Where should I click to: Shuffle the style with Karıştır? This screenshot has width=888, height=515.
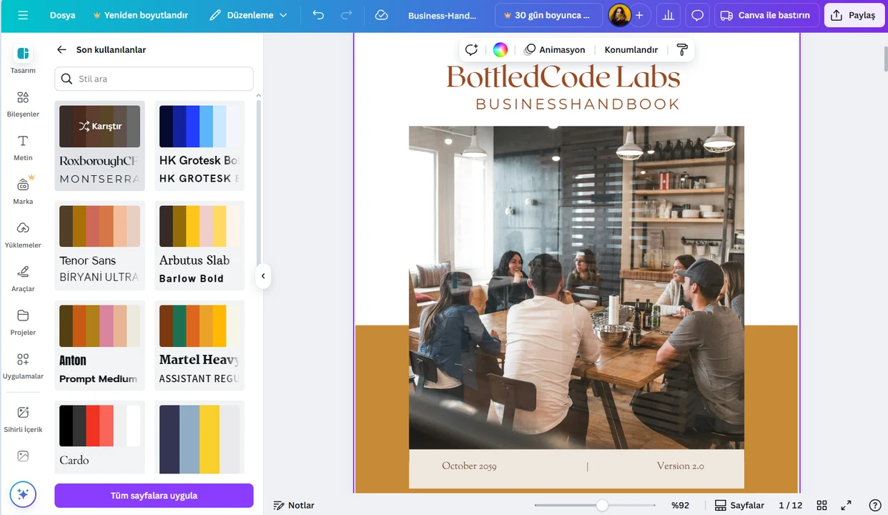pos(99,127)
